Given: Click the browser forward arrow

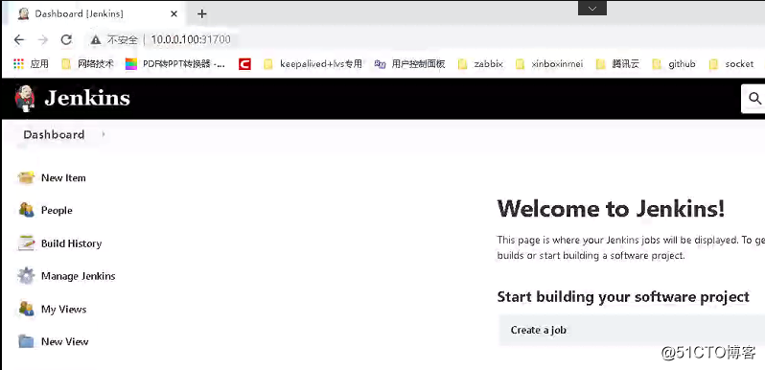Looking at the screenshot, I should [43, 39].
